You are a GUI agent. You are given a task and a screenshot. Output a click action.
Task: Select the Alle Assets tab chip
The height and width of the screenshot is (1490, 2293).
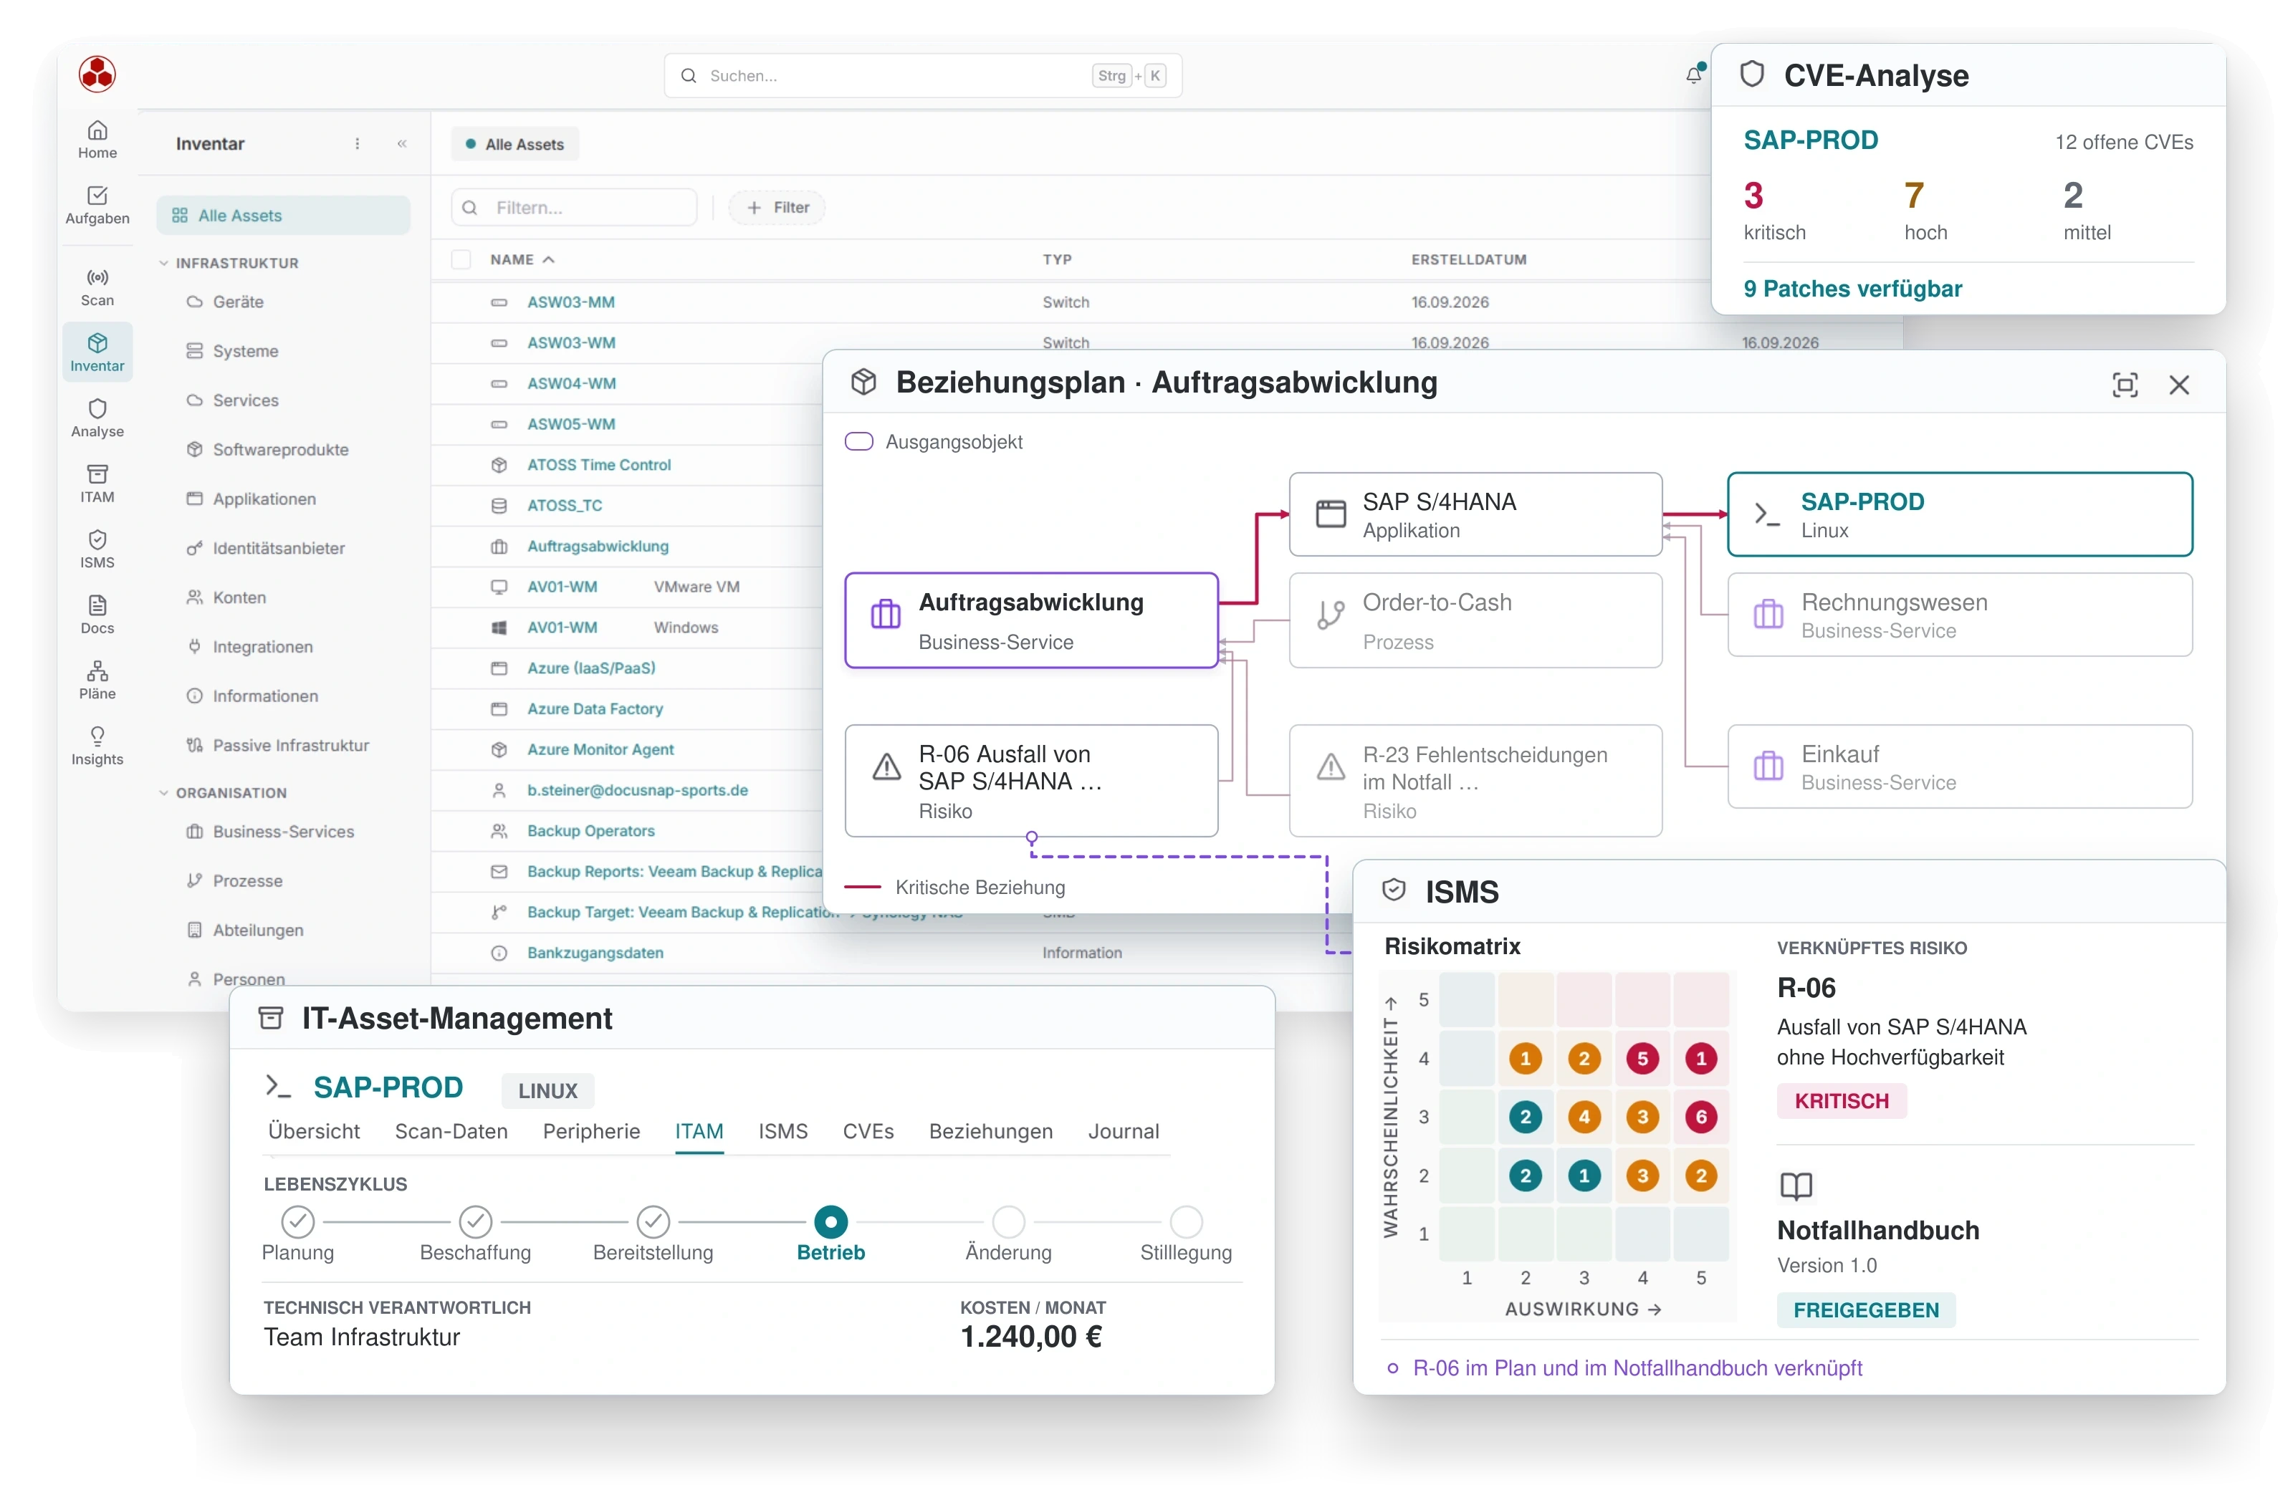click(514, 143)
